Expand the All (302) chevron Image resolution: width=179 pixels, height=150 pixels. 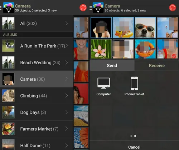[x=67, y=23]
